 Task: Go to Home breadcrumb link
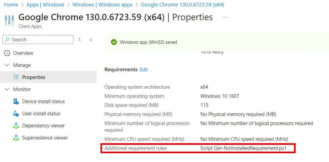pos(11,5)
